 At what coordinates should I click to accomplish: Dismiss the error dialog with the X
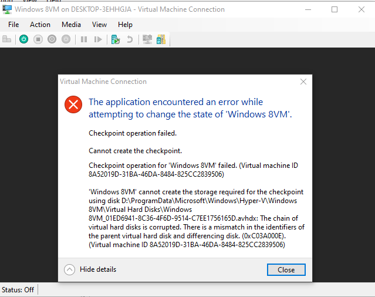tap(303, 82)
